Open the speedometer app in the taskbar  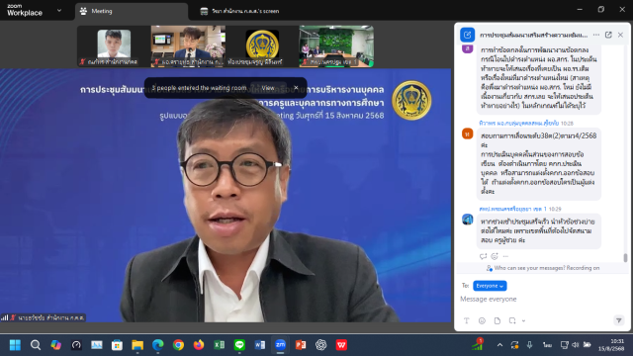point(76,345)
